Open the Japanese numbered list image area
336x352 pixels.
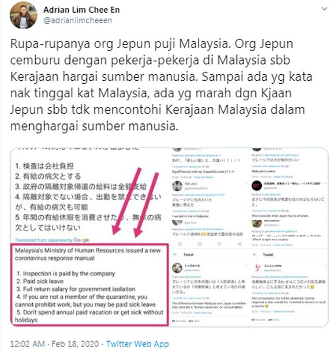coord(88,197)
